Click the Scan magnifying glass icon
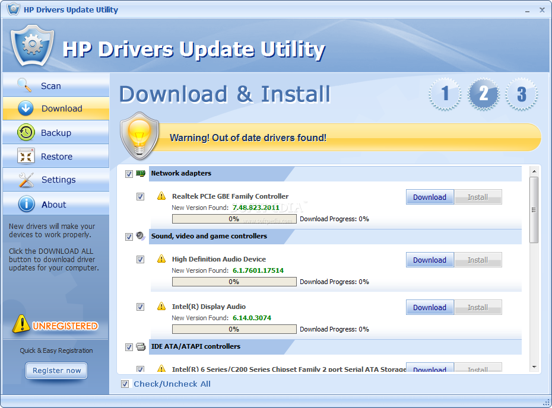The height and width of the screenshot is (408, 552). point(24,85)
